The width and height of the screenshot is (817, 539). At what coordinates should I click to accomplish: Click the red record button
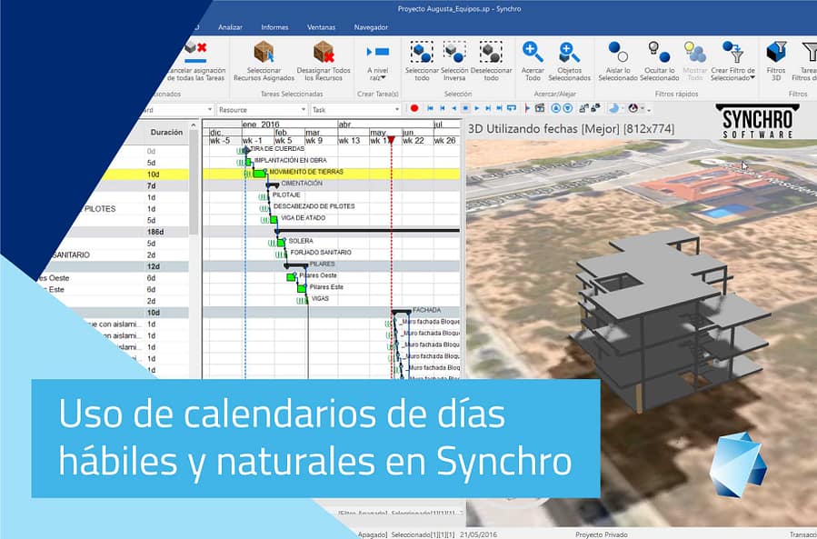click(x=414, y=108)
